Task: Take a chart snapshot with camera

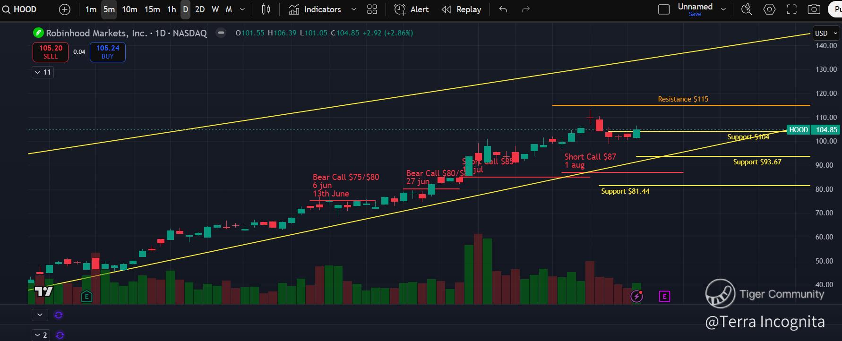Action: (814, 9)
